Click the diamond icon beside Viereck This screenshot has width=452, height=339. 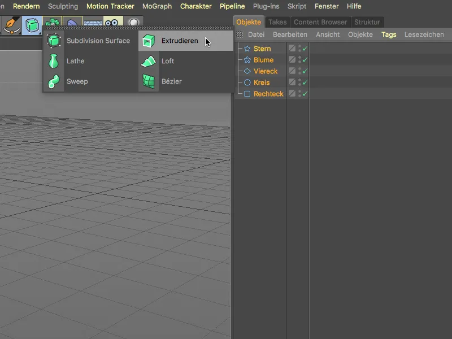click(247, 71)
